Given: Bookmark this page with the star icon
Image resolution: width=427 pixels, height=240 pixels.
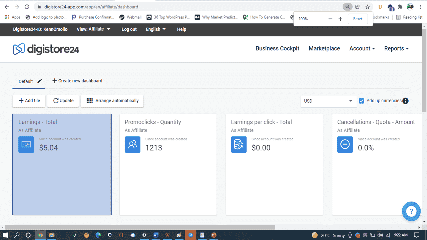Looking at the screenshot, I should click(367, 7).
